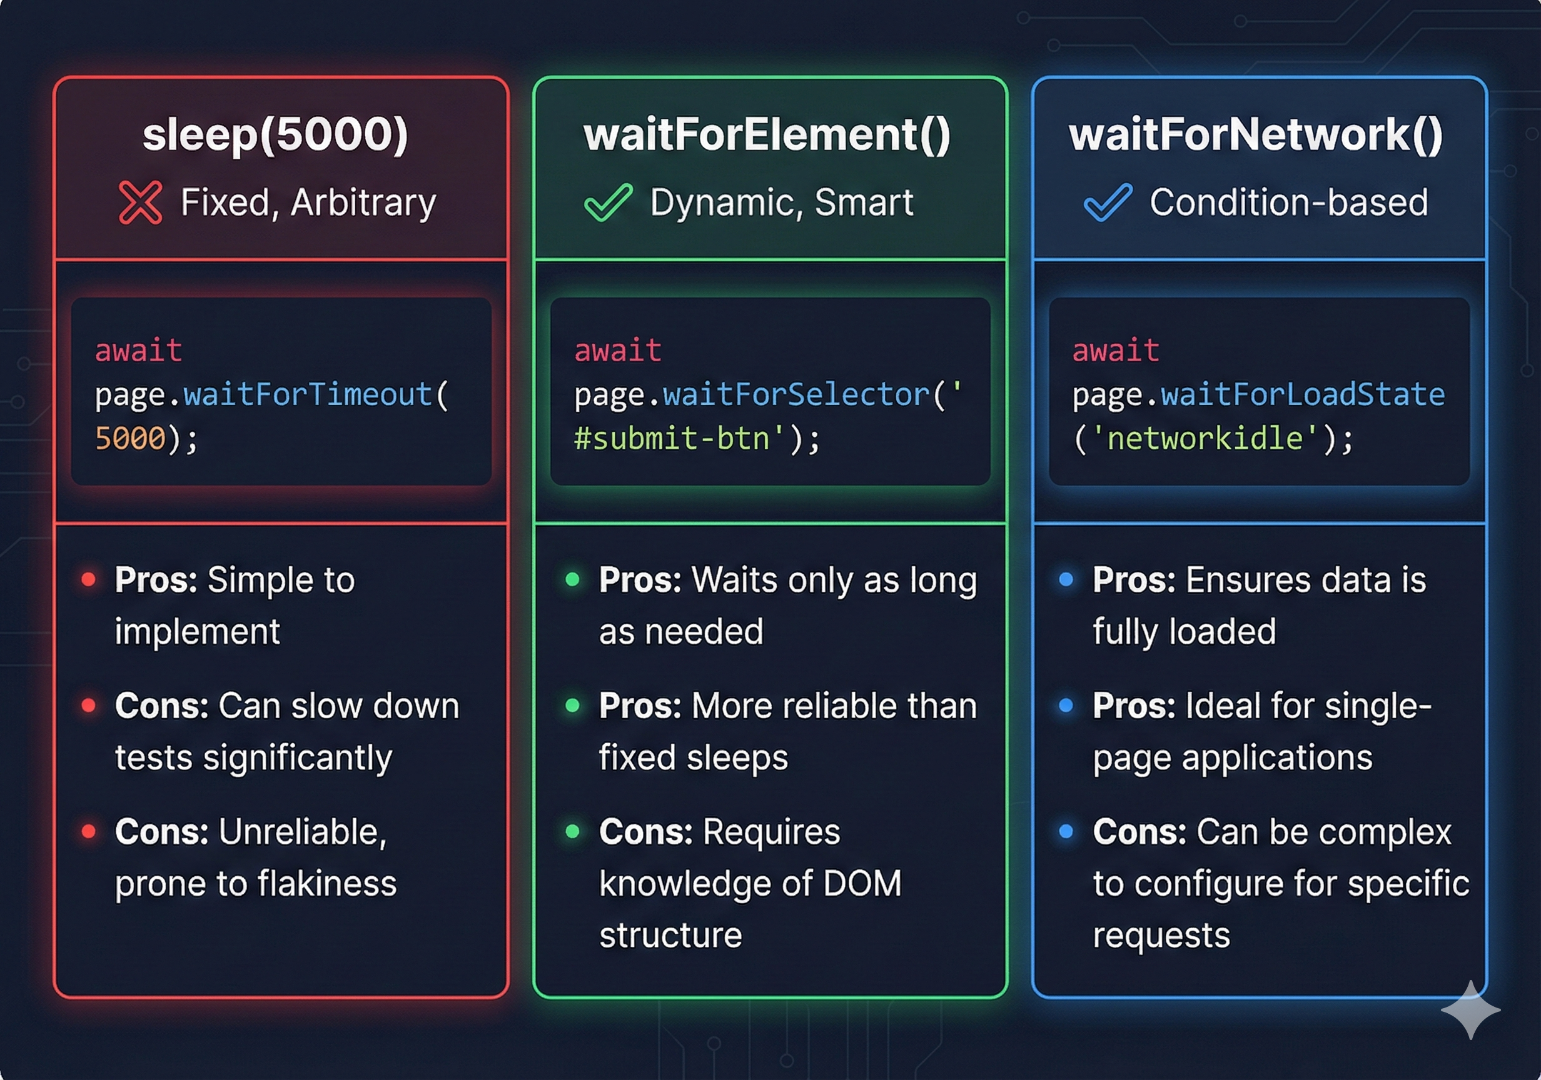This screenshot has width=1541, height=1080.
Task: Toggle the blue check on the waitForNetwork card
Action: (1108, 201)
